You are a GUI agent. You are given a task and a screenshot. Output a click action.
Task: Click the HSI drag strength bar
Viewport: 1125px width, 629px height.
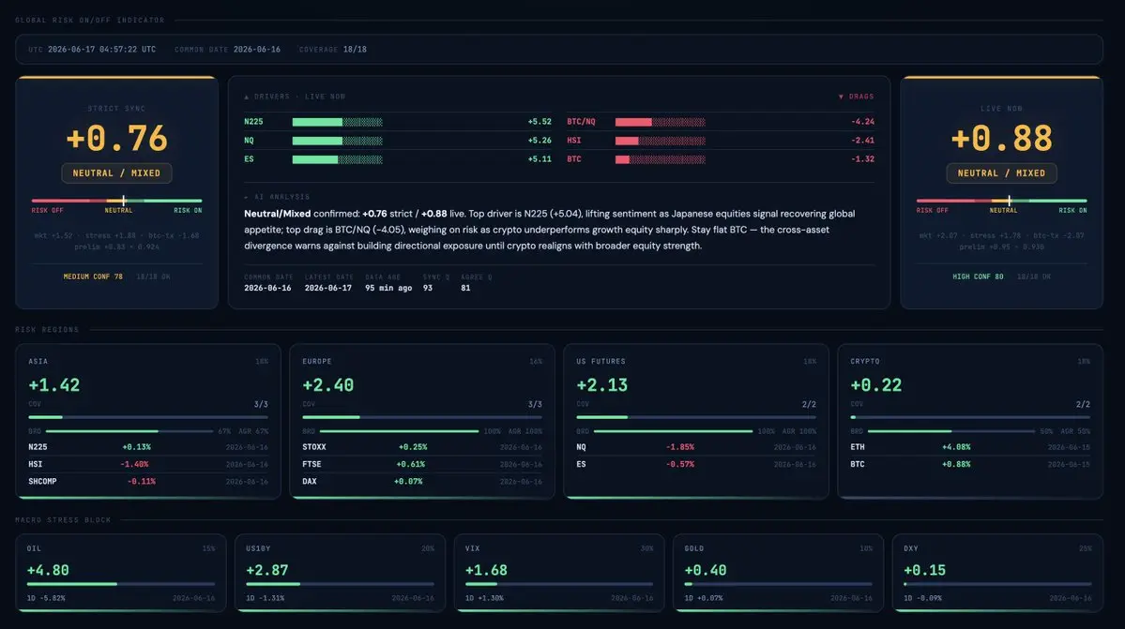point(660,141)
